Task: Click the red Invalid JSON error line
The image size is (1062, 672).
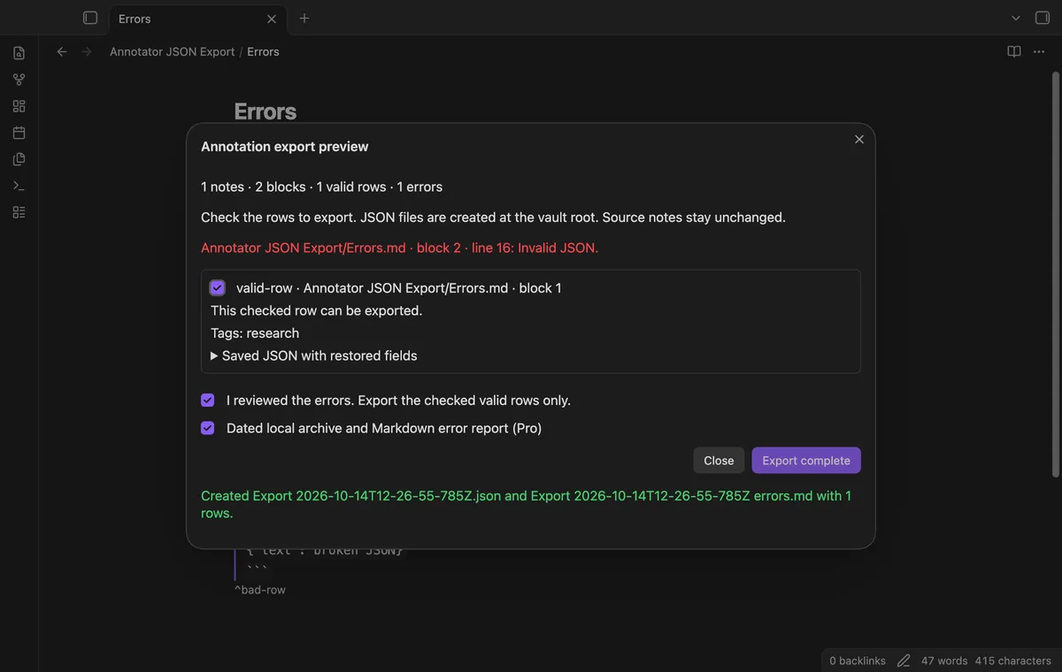Action: pyautogui.click(x=400, y=248)
